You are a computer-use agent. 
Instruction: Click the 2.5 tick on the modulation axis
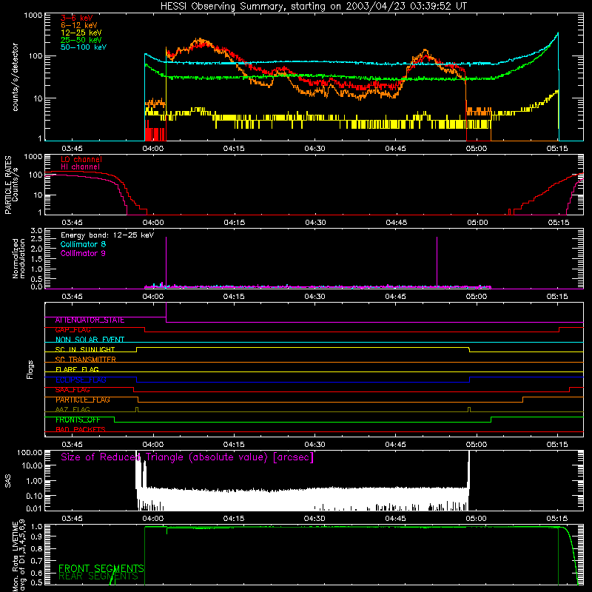tap(36, 239)
